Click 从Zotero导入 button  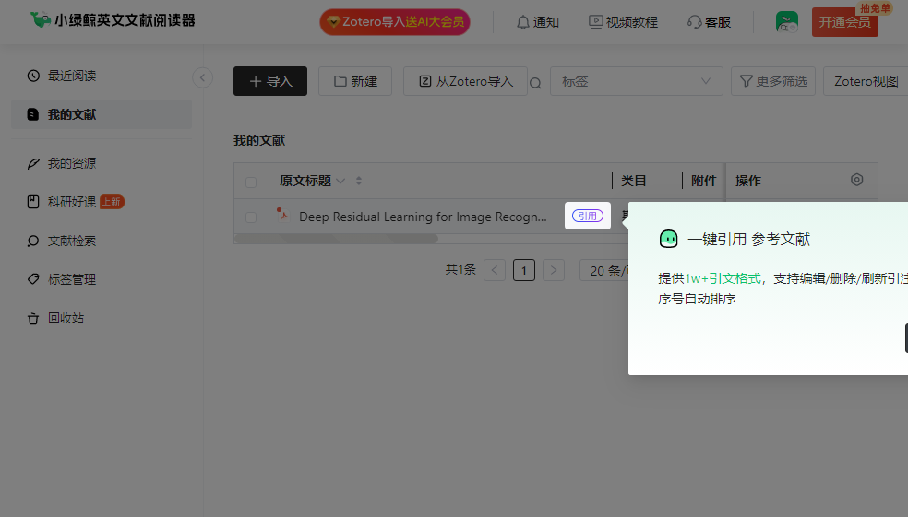(466, 81)
